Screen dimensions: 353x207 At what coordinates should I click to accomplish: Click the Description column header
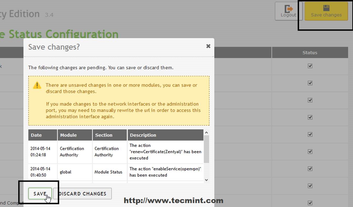coord(165,135)
